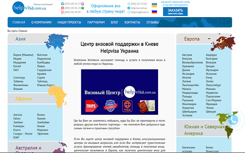Screen dimensions: 245x153
Task: Open the Эфиопия country link
Action: [x=42, y=133]
